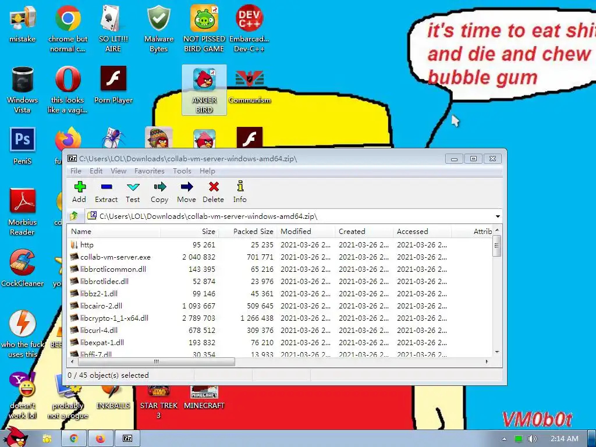Open the Favorites menu

click(x=150, y=171)
